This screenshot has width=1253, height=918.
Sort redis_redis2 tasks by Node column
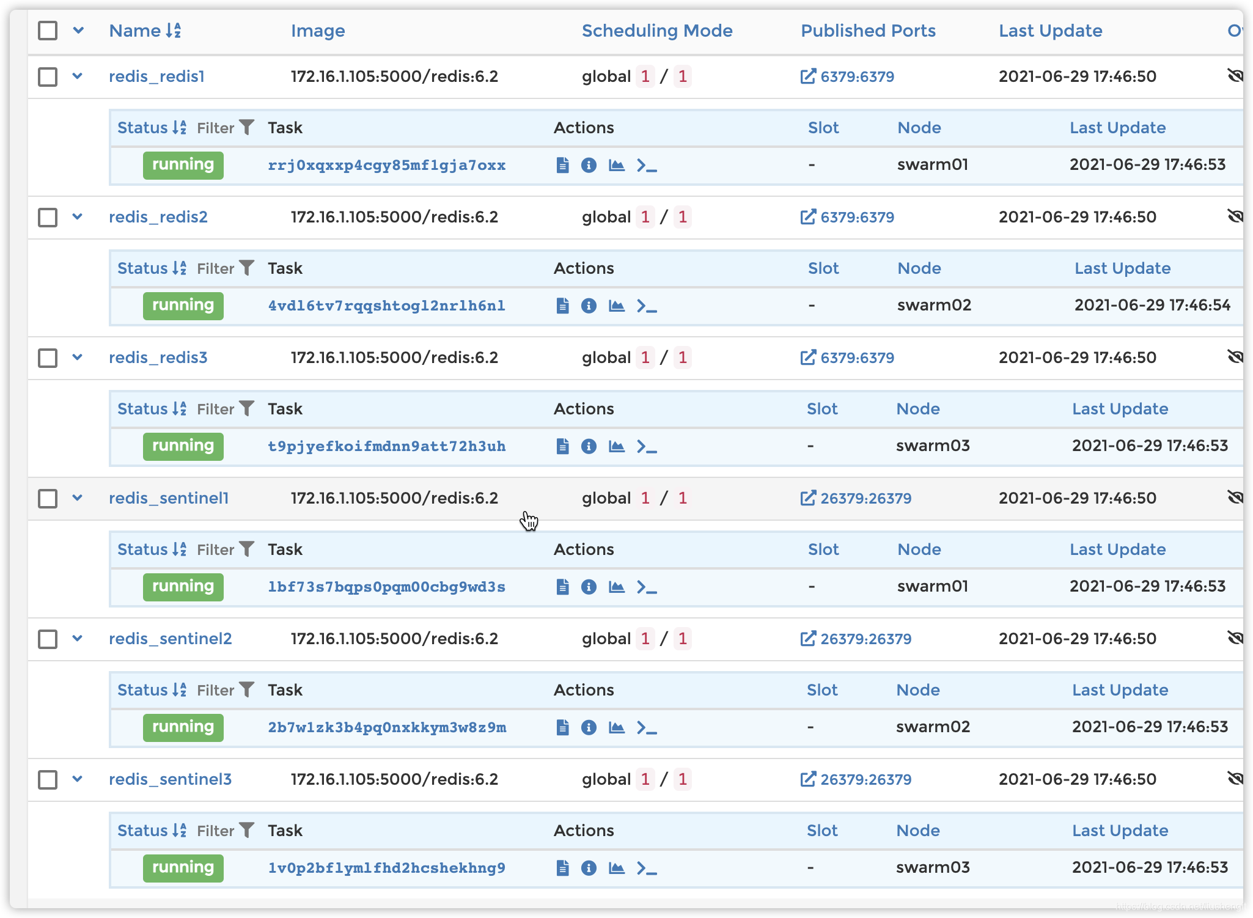click(x=919, y=268)
